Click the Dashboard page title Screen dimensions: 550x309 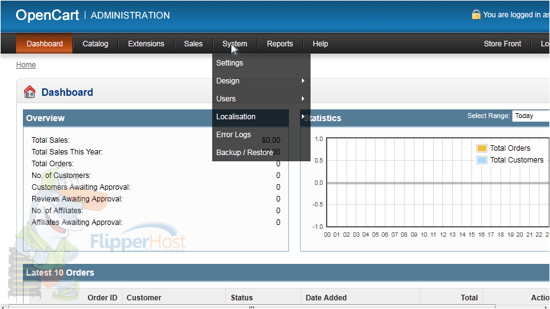coord(67,92)
